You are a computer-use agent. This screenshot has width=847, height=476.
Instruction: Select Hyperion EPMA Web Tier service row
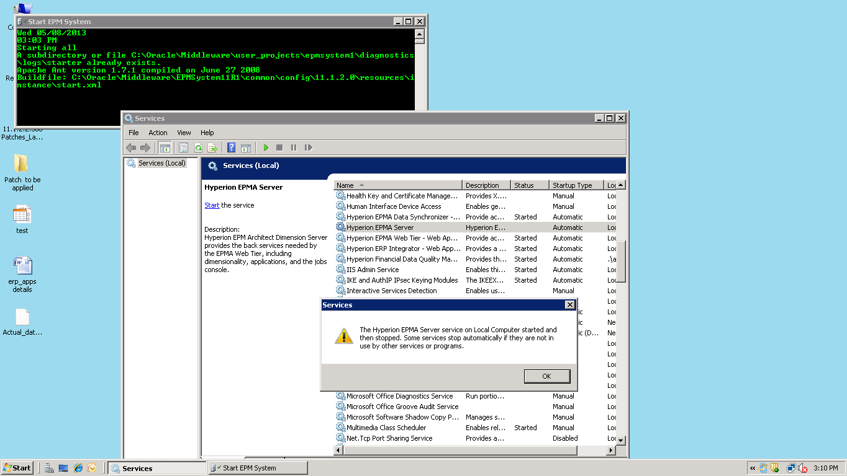tap(475, 238)
